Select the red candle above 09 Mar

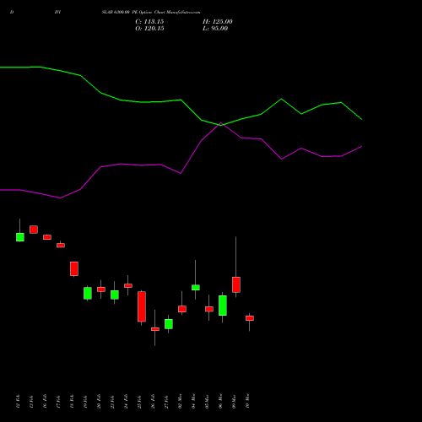[236, 284]
